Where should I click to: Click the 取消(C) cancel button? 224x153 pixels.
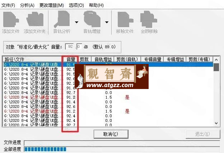point(111,134)
